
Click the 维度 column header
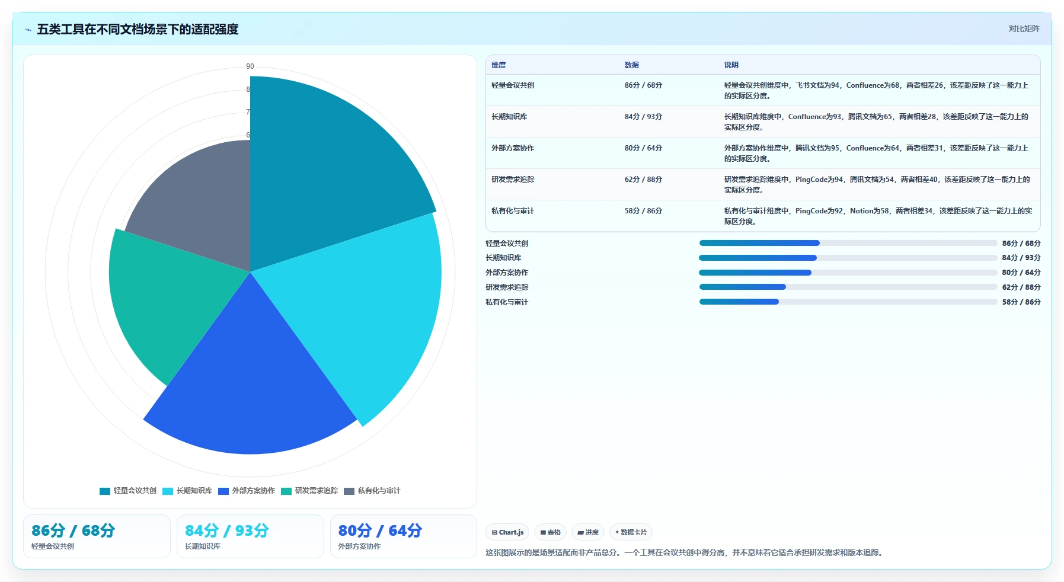[499, 65]
